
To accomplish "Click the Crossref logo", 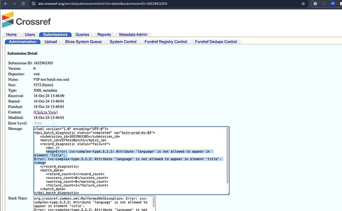I will click(26, 20).
